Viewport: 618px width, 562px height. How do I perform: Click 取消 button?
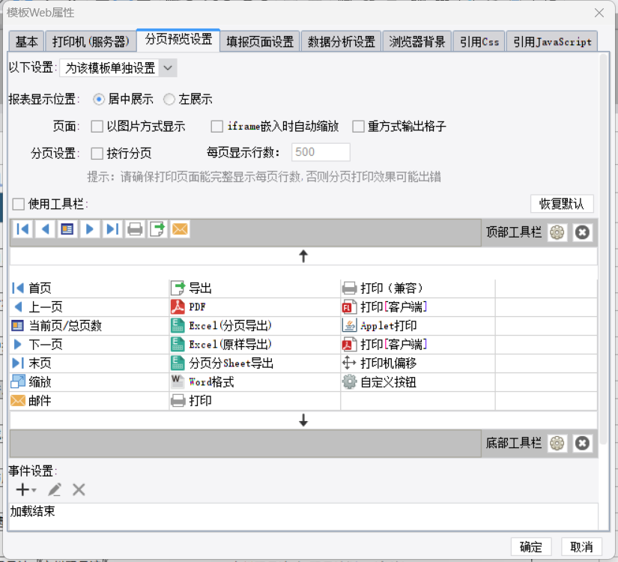click(581, 546)
